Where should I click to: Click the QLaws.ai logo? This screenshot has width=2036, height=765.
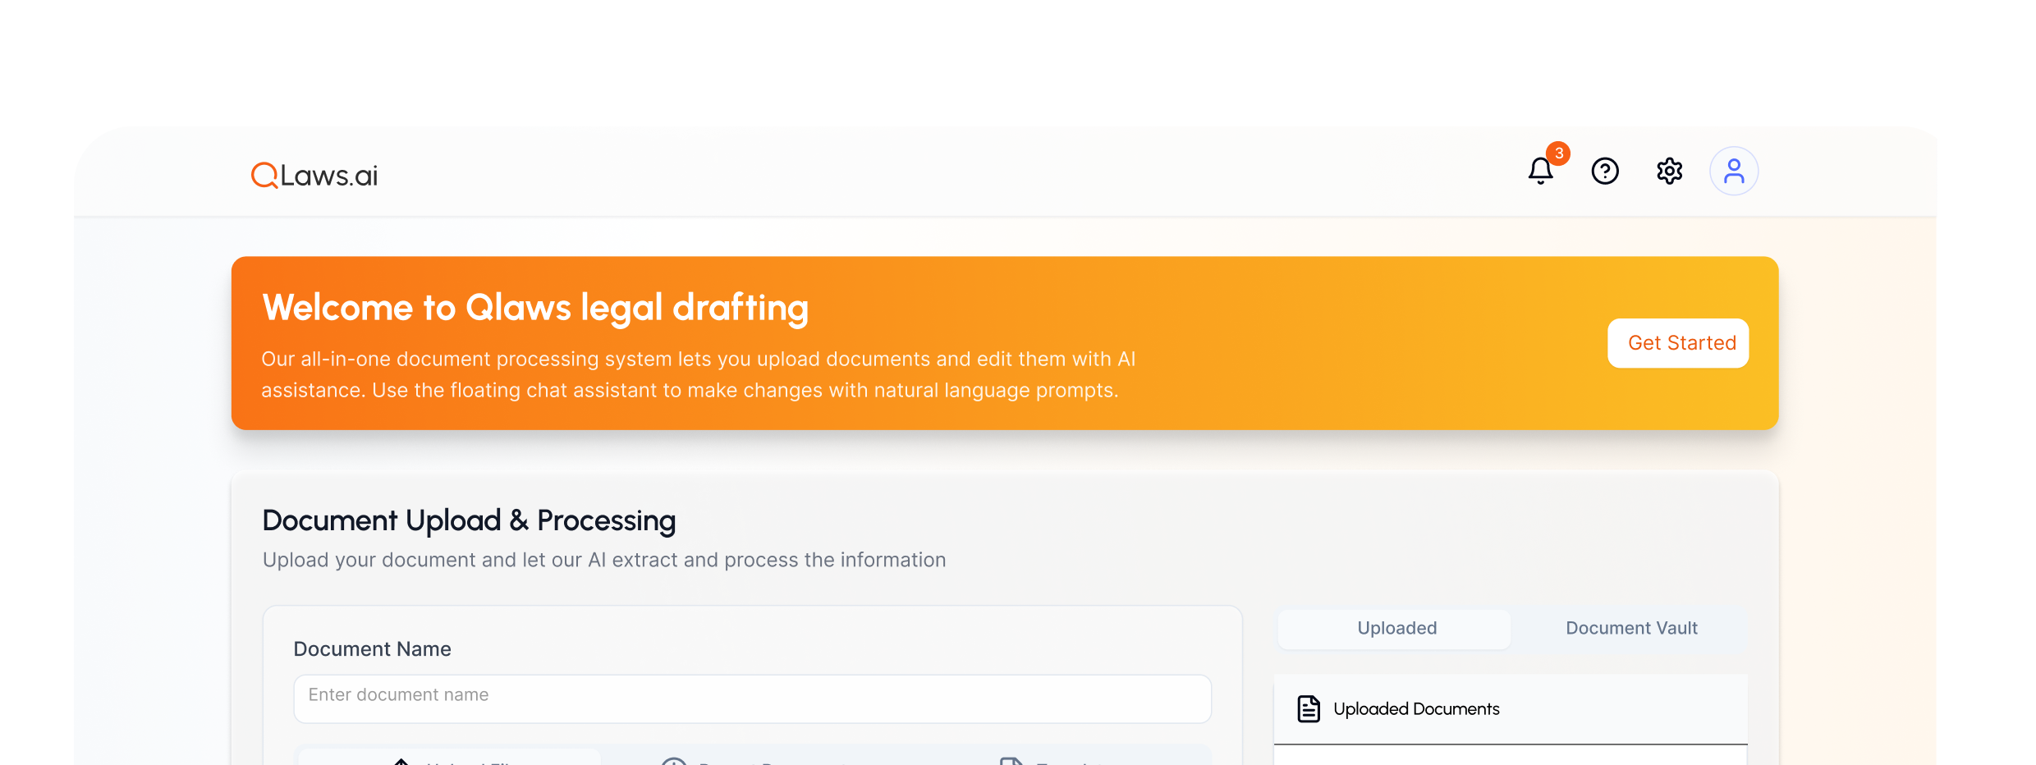coord(314,175)
